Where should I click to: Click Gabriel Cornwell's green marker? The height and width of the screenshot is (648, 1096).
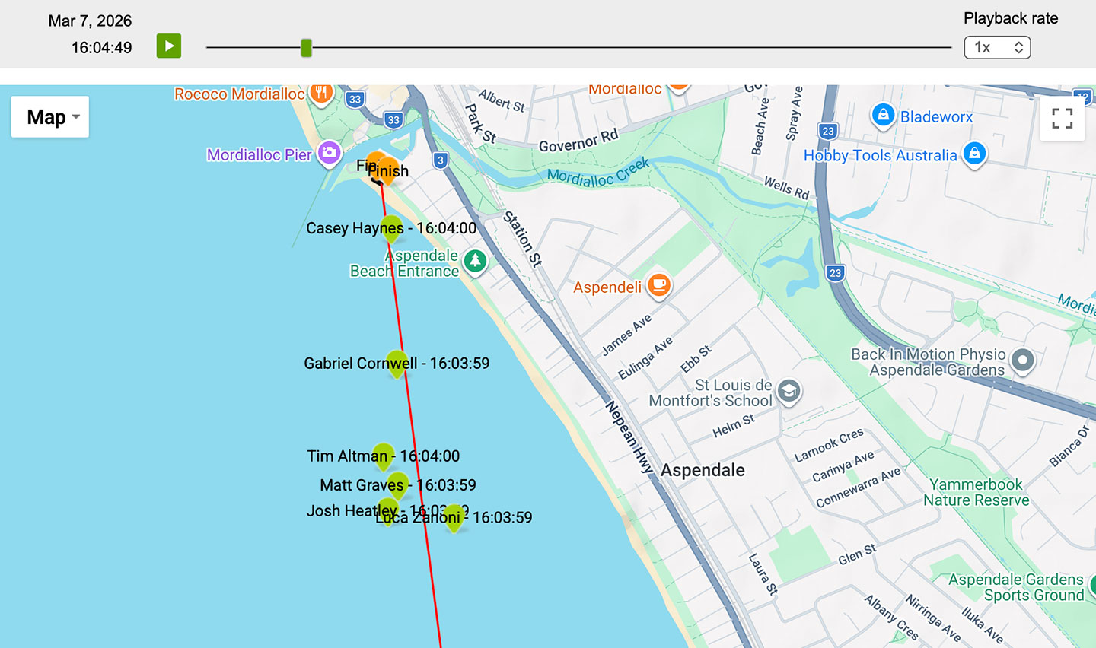(x=397, y=364)
